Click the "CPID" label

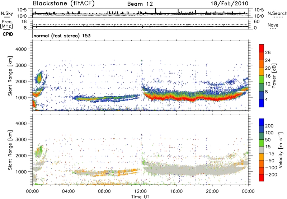point(8,34)
